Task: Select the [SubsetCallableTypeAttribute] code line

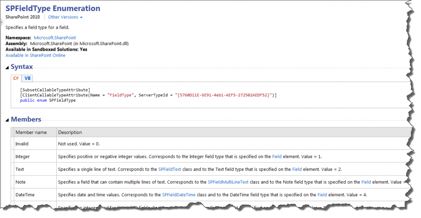Action: click(x=55, y=90)
